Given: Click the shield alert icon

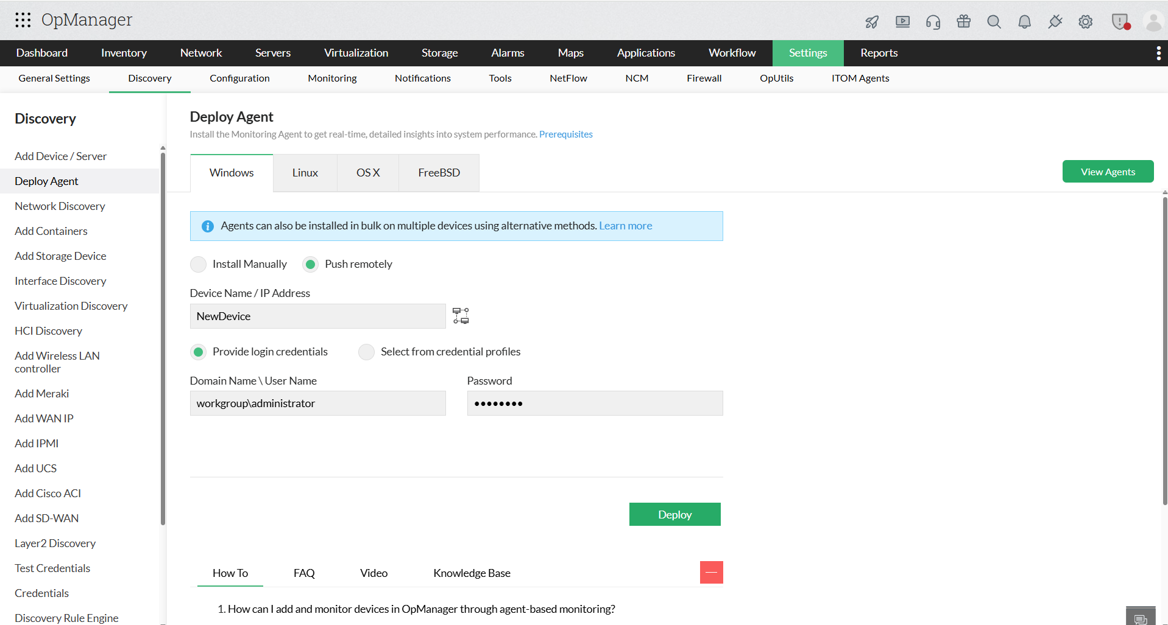Looking at the screenshot, I should click(1120, 22).
